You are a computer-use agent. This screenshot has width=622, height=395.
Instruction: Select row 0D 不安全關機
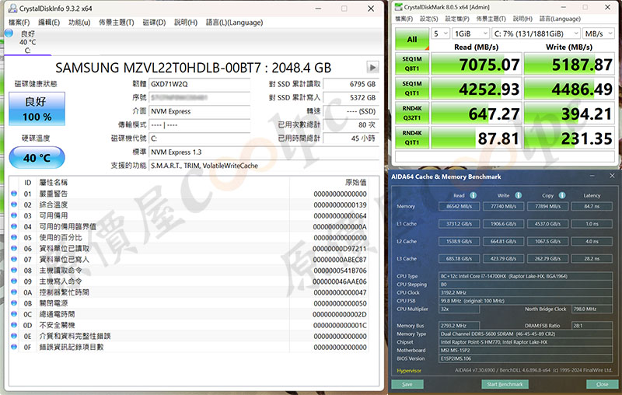189,325
